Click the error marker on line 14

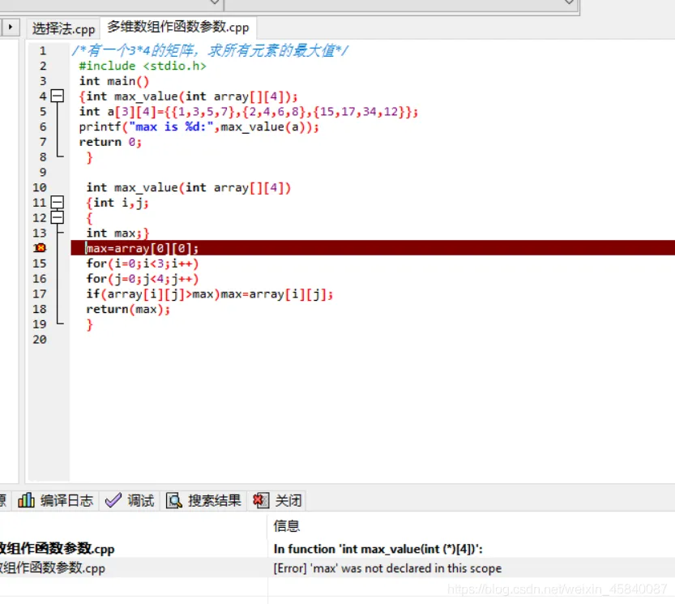[41, 248]
